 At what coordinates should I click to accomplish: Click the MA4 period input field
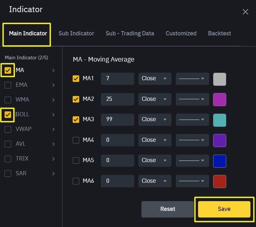coord(118,140)
